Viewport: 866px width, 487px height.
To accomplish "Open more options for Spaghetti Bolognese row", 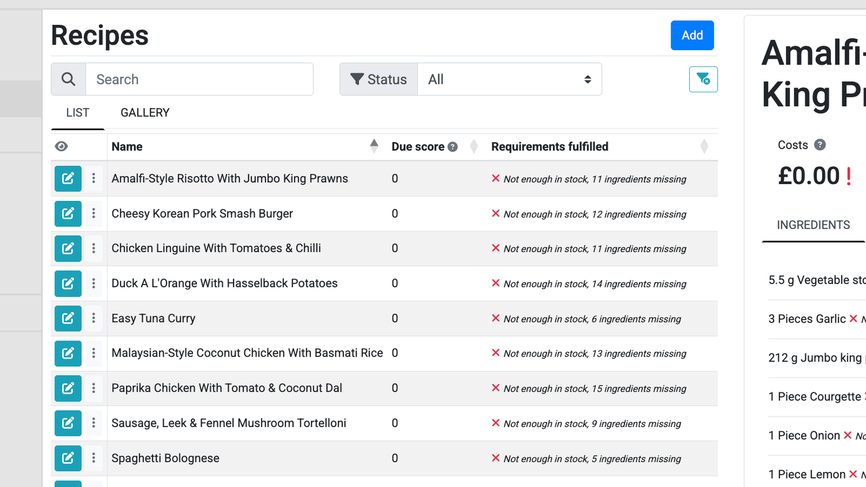I will [x=94, y=458].
